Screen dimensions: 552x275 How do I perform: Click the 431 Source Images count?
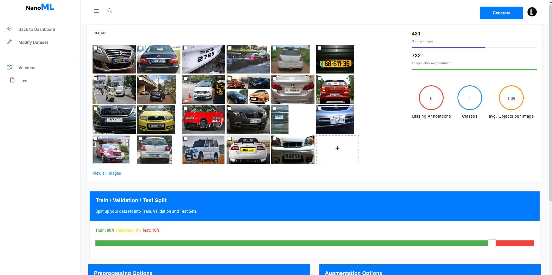pos(416,34)
